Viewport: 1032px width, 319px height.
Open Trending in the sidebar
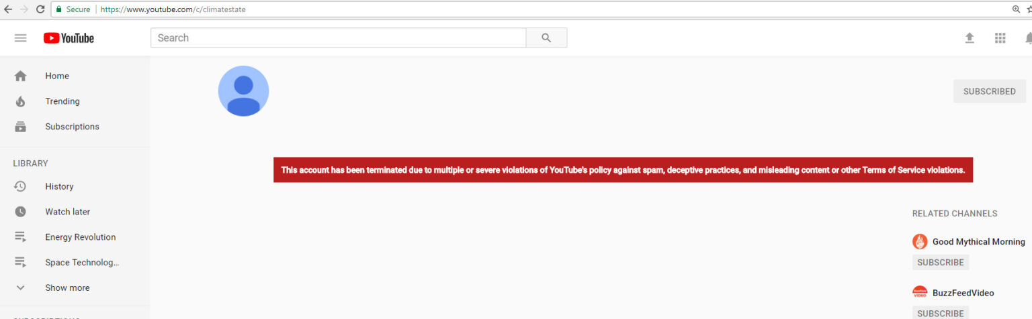coord(62,101)
